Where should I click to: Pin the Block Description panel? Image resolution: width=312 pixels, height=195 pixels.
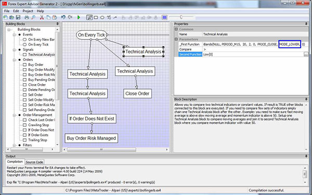[x=306, y=99]
